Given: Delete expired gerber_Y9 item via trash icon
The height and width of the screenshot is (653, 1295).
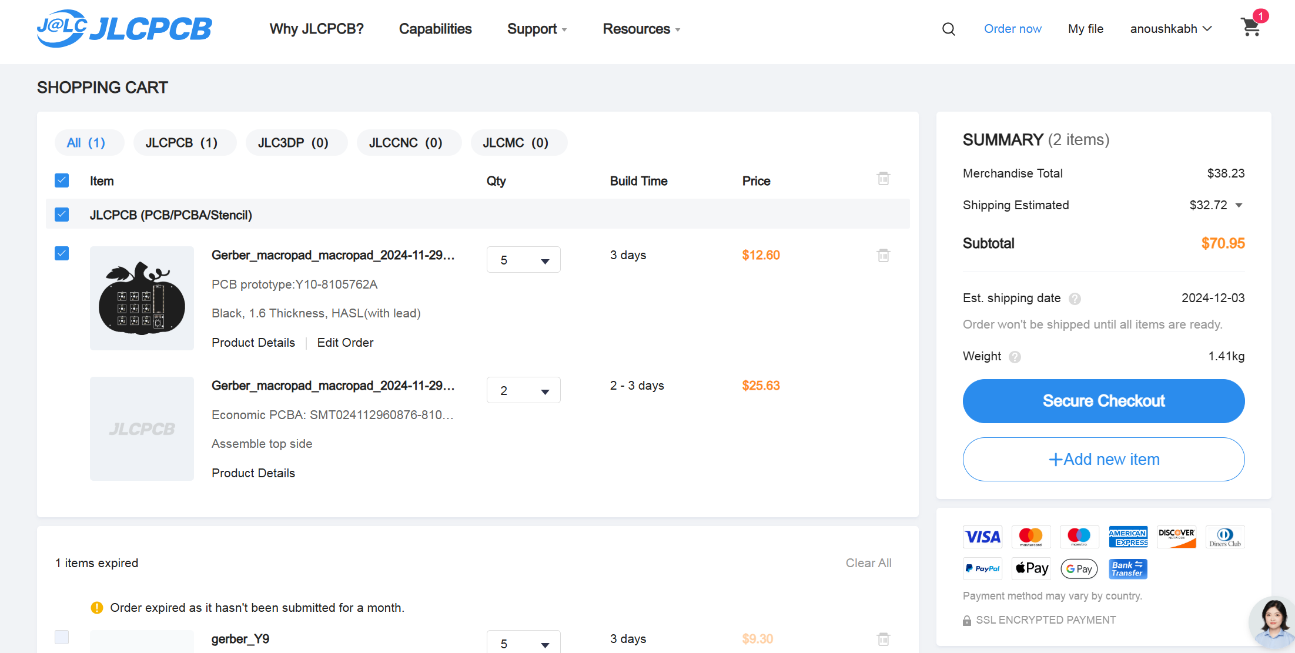Looking at the screenshot, I should point(883,639).
